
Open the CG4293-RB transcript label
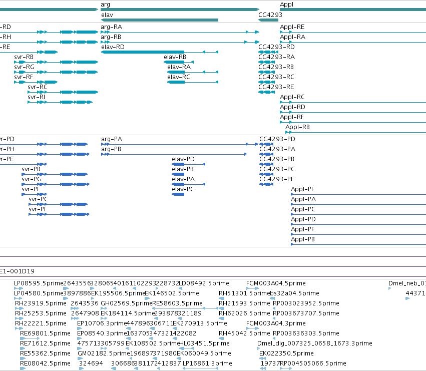click(276, 67)
